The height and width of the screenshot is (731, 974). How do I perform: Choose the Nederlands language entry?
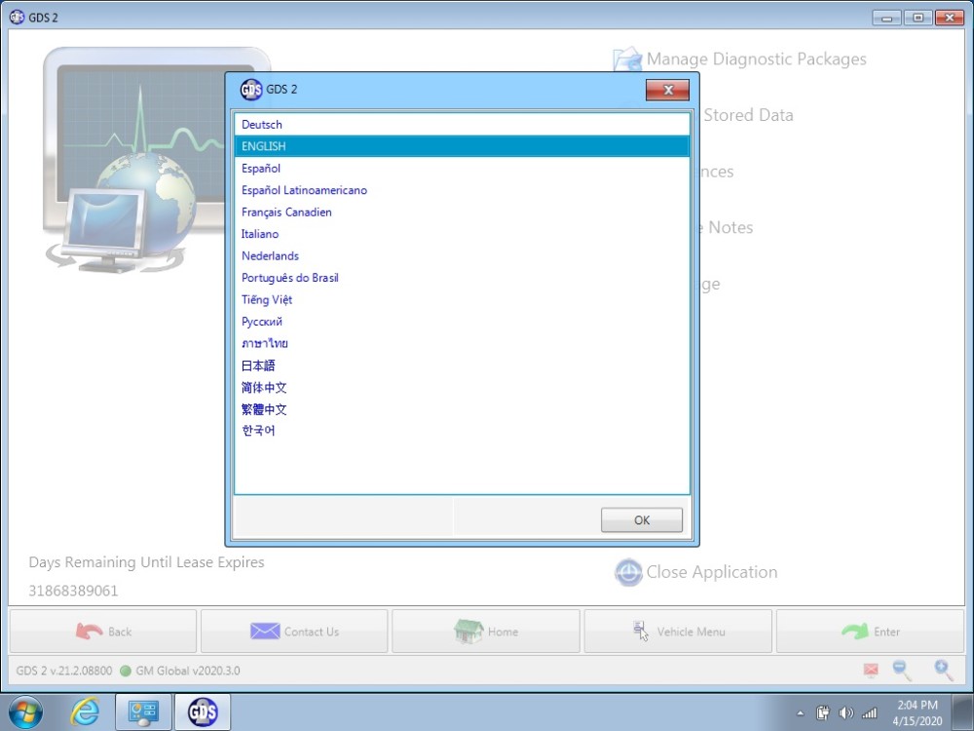click(270, 255)
